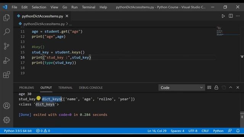
Task: Open the File menu
Action: pyautogui.click(x=14, y=7)
